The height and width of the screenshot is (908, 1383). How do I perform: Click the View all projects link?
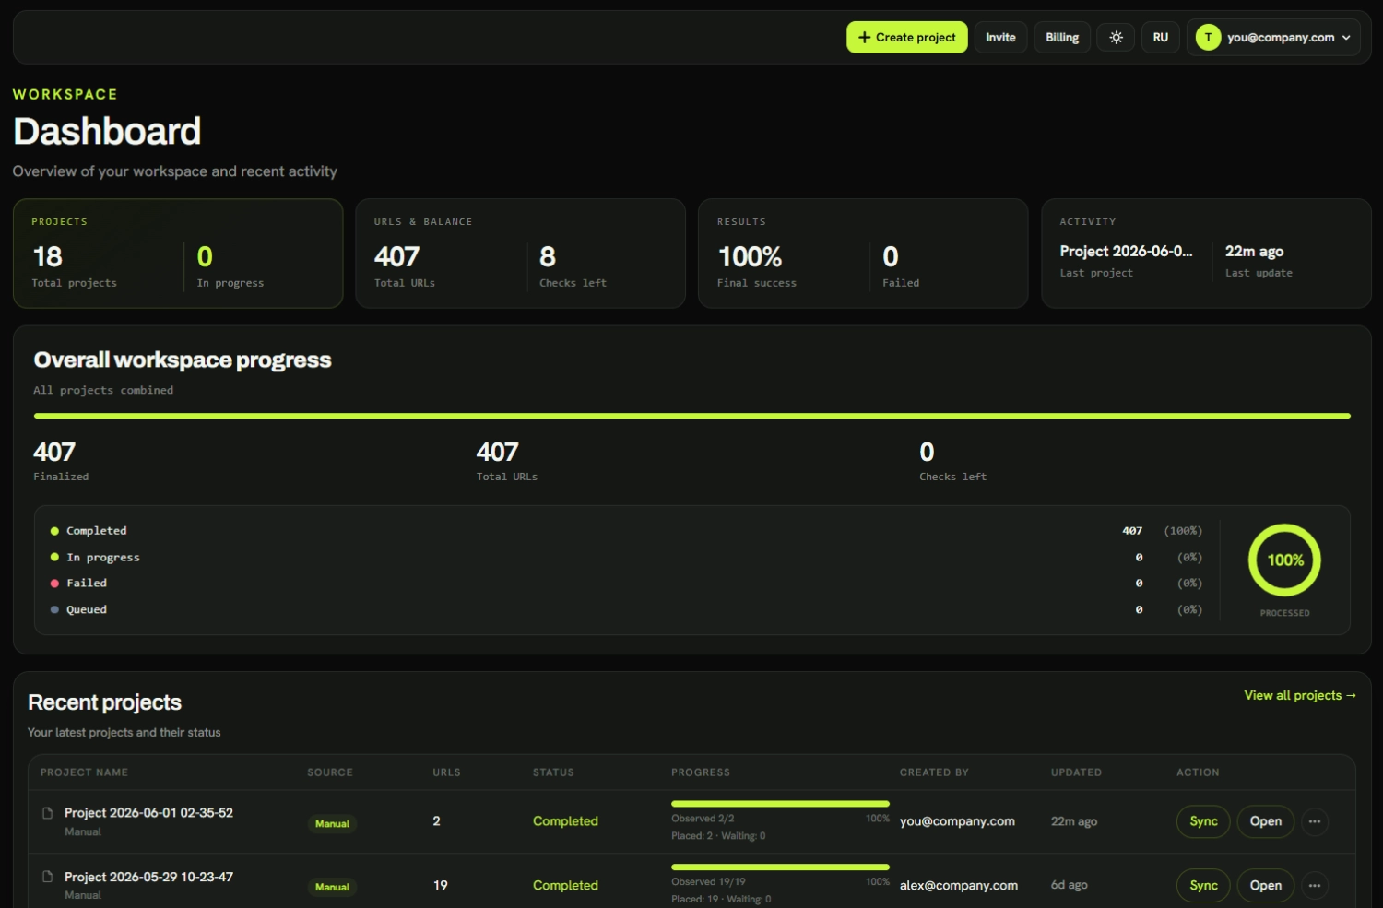pos(1300,695)
